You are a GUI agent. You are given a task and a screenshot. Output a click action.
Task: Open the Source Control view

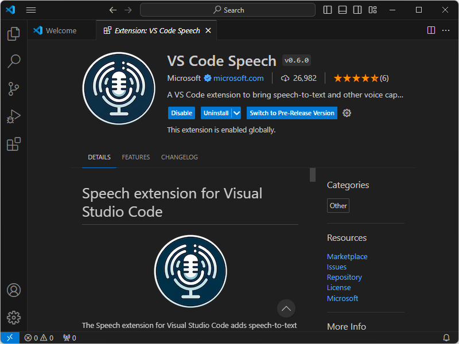pyautogui.click(x=14, y=89)
